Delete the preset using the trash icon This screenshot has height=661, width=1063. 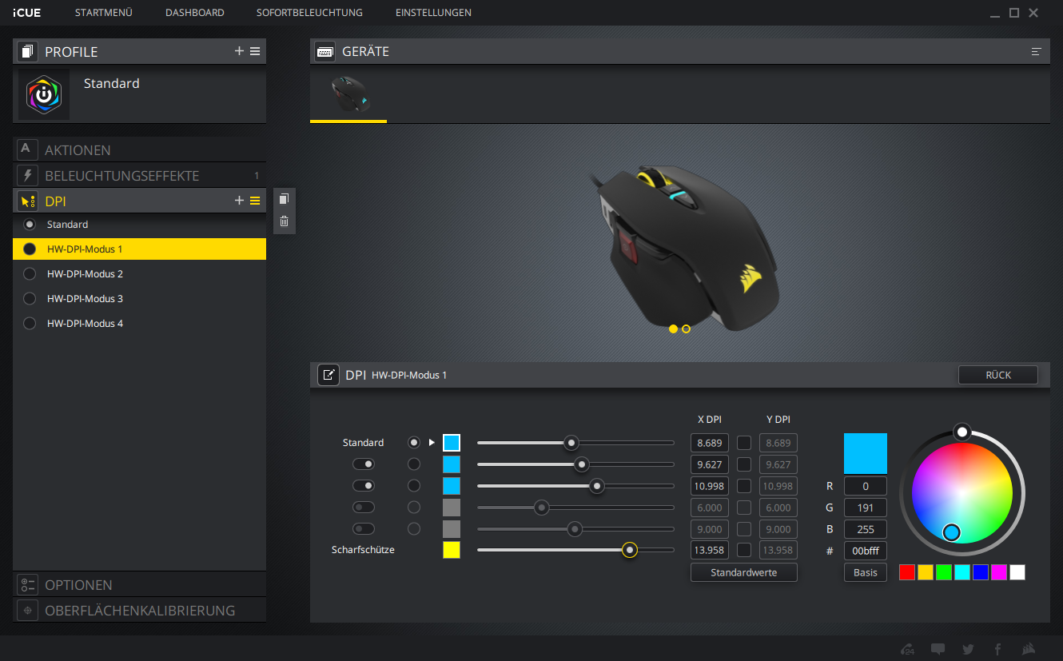(284, 221)
